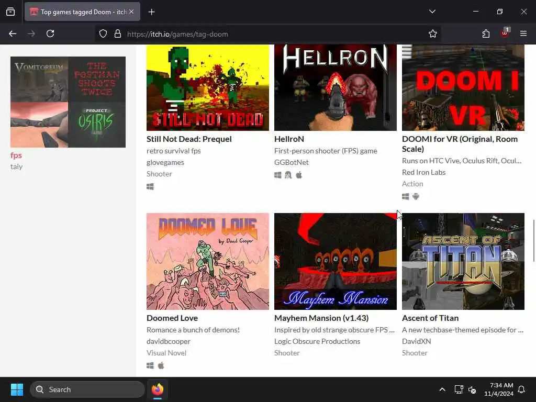Open the Firefox View icon
Screen dimensions: 536x402
coord(10,12)
